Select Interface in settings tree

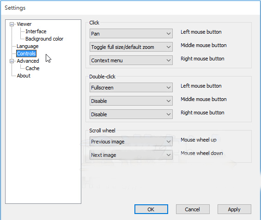[36, 31]
